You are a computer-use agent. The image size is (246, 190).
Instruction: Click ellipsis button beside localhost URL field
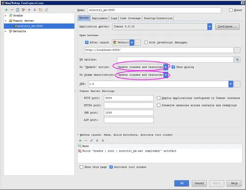tap(237, 50)
